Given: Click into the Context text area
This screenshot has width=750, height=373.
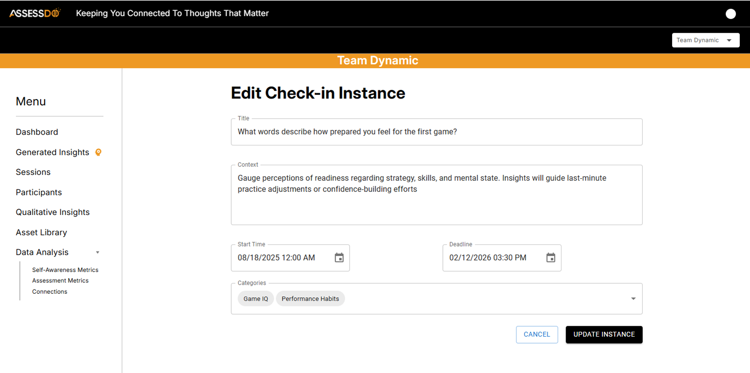Looking at the screenshot, I should pyautogui.click(x=437, y=195).
